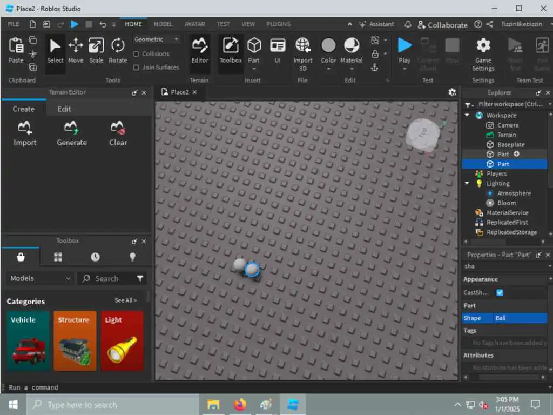Open Firefox from the taskbar
553x415 pixels.
[x=240, y=404]
